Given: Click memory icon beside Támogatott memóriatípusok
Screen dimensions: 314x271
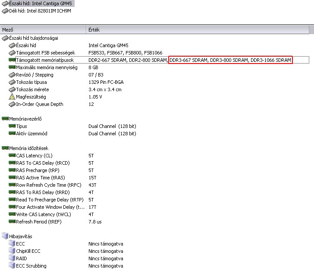Looking at the screenshot, I should tap(12, 60).
